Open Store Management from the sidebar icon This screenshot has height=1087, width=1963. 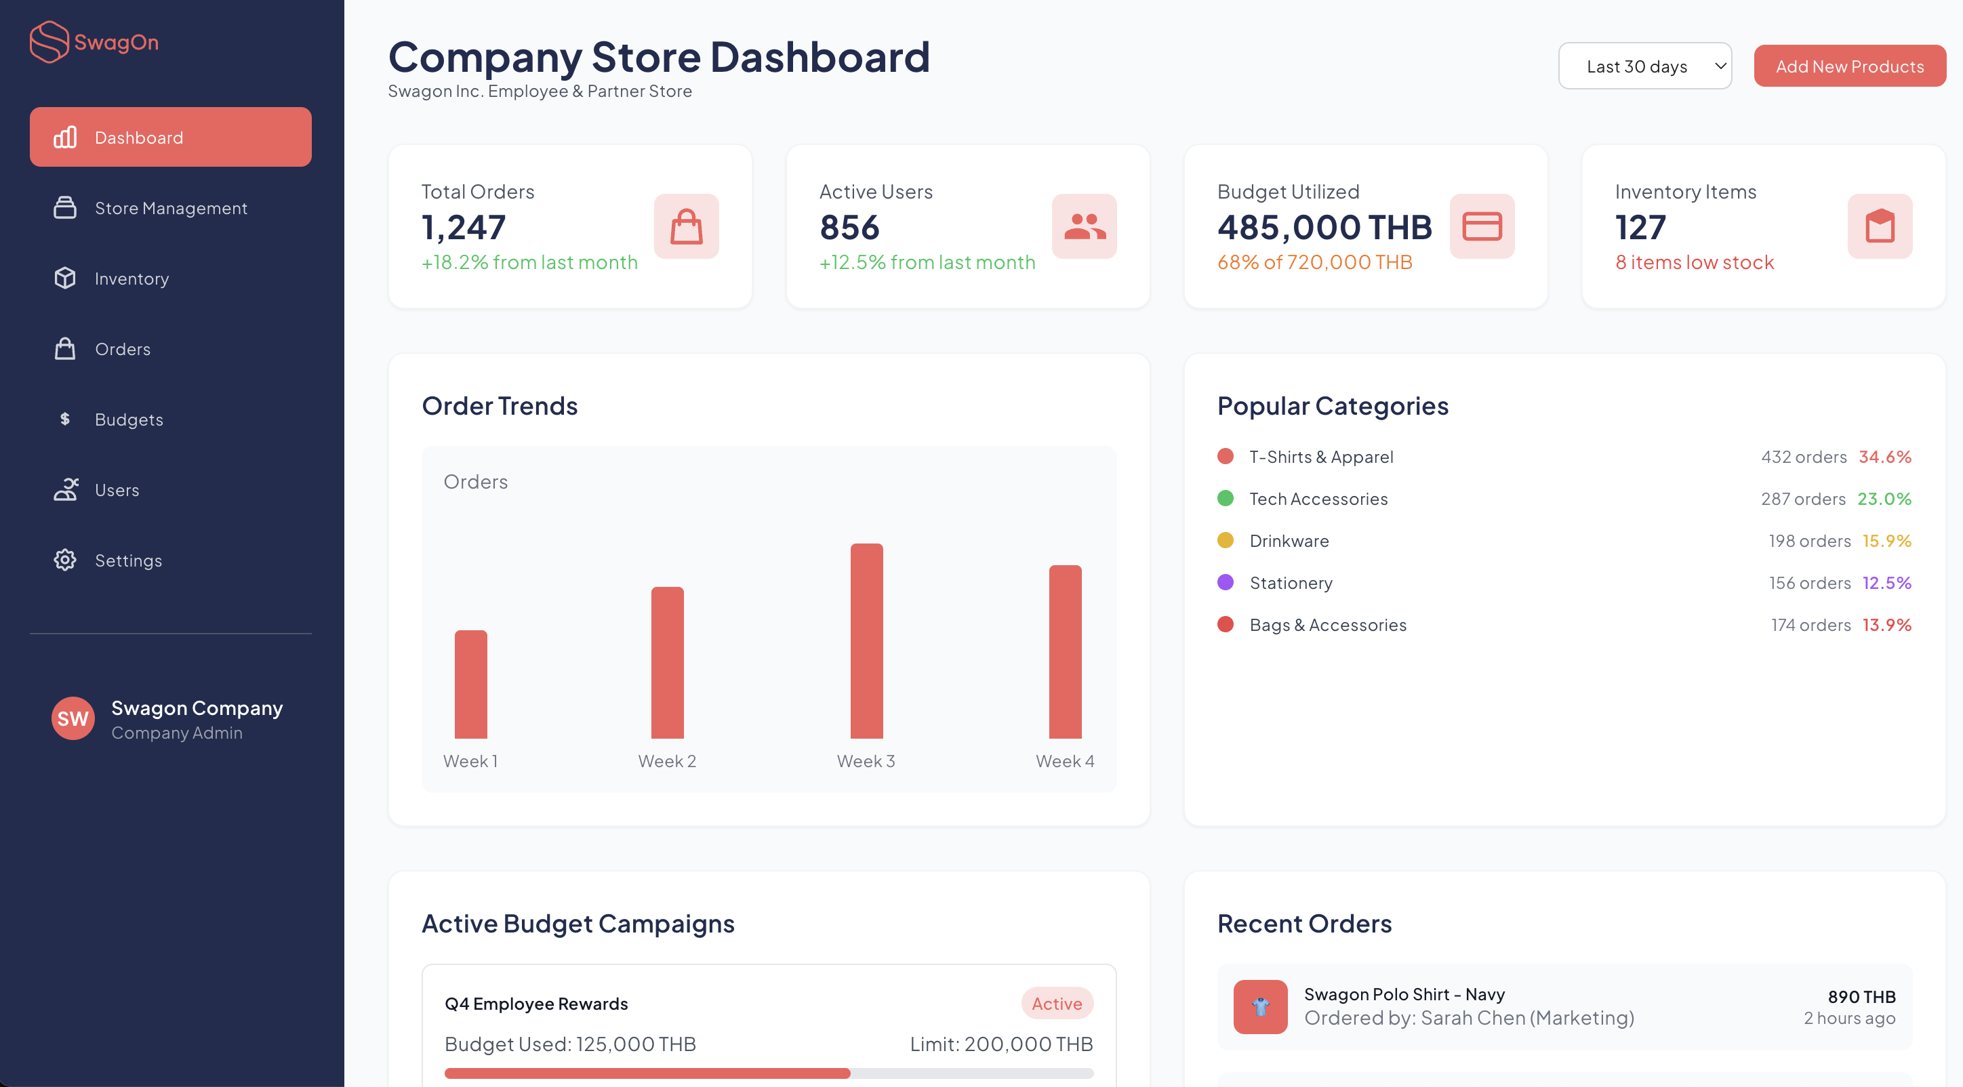tap(65, 207)
